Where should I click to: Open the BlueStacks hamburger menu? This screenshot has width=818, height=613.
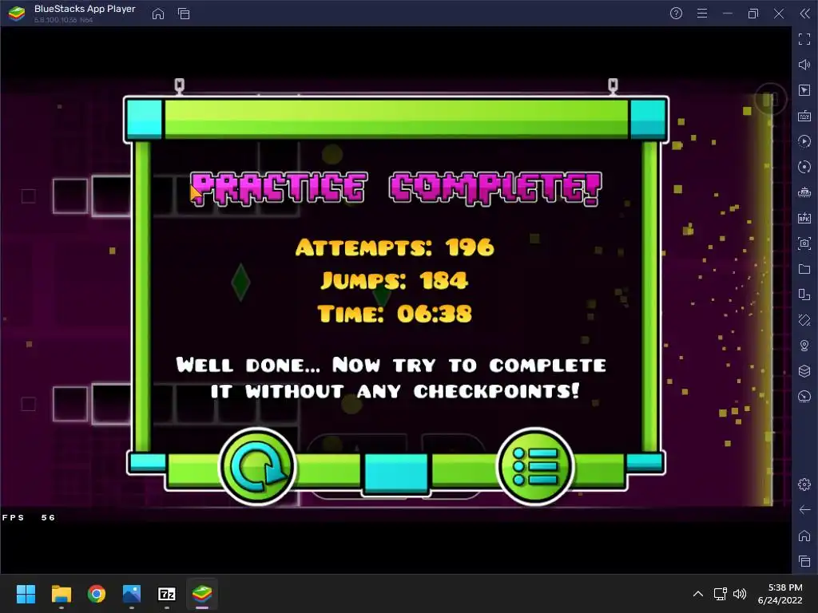click(x=702, y=14)
